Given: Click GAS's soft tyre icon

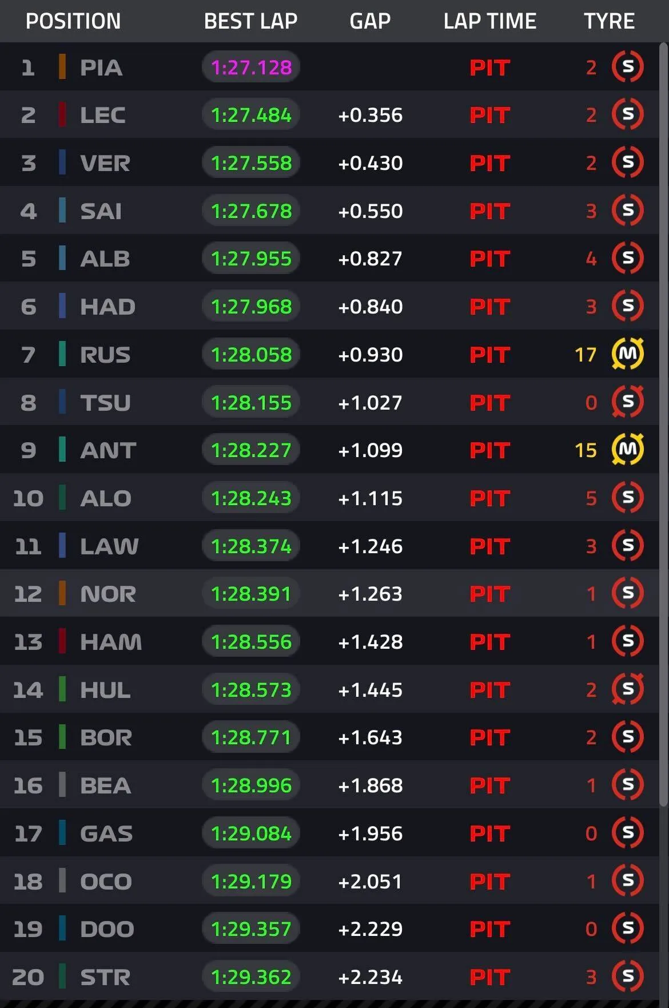Looking at the screenshot, I should (x=627, y=833).
